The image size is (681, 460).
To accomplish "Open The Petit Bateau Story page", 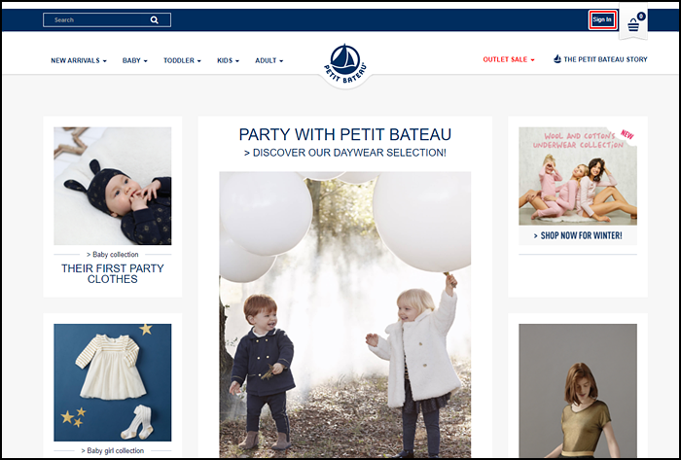I will [x=600, y=59].
